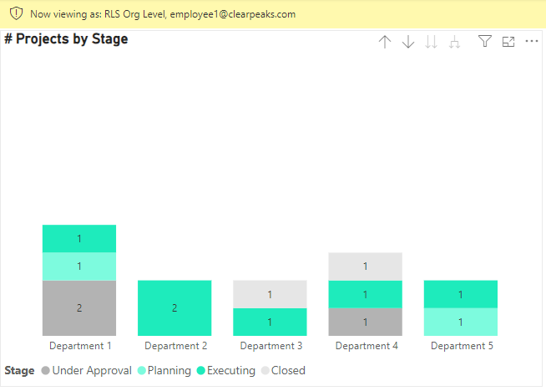This screenshot has width=546, height=391.
Task: Click the Department 1 Planning bar segment
Action: [x=79, y=266]
